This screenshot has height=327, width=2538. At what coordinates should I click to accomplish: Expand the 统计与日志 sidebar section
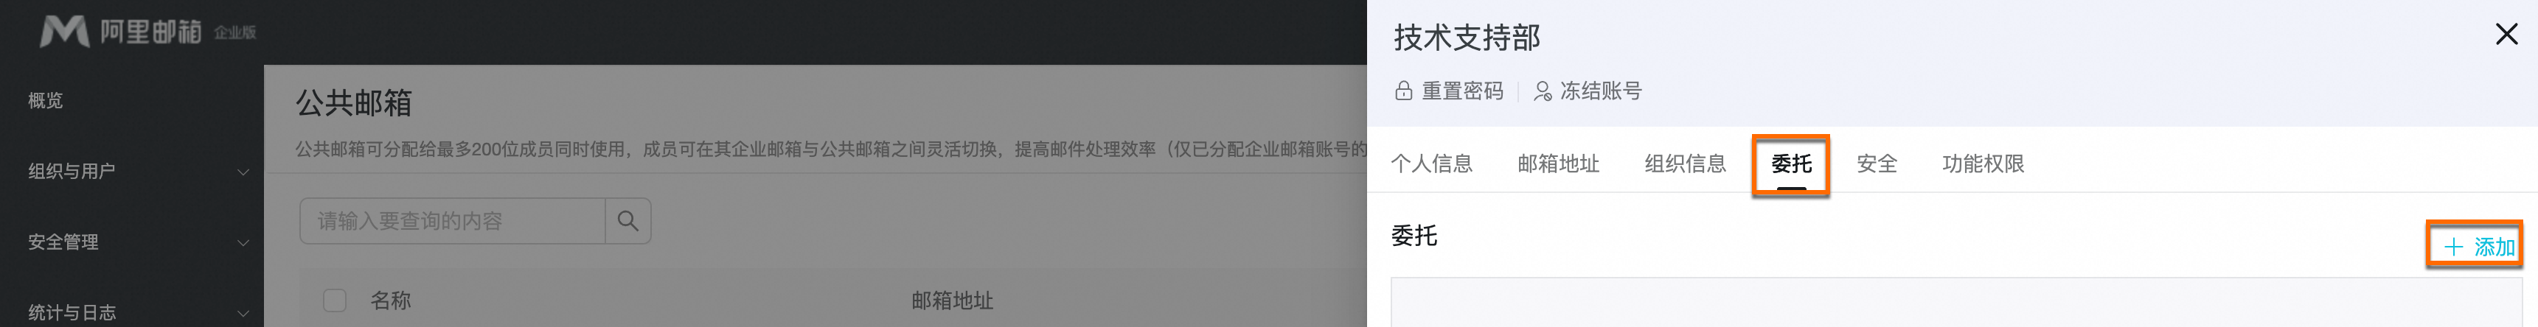[138, 312]
